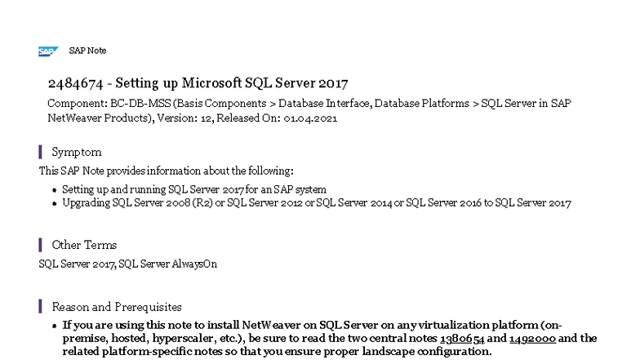Viewport: 640px width, 360px height.
Task: Click the release date 01.04.2021
Action: click(311, 118)
